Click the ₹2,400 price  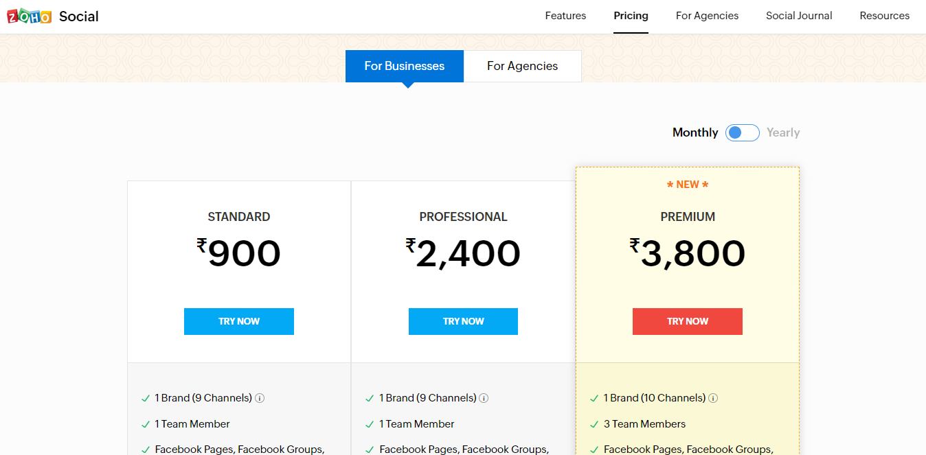point(463,253)
